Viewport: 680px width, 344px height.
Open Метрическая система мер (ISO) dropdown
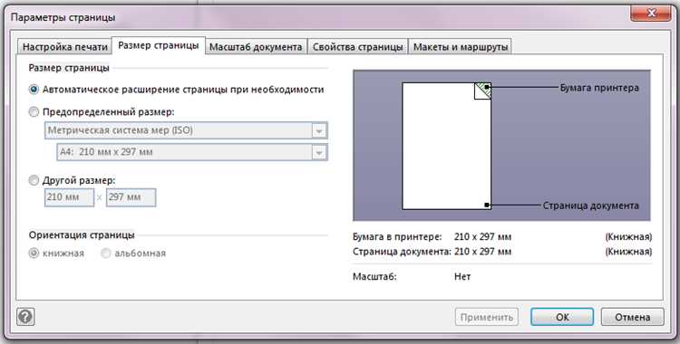tap(186, 130)
